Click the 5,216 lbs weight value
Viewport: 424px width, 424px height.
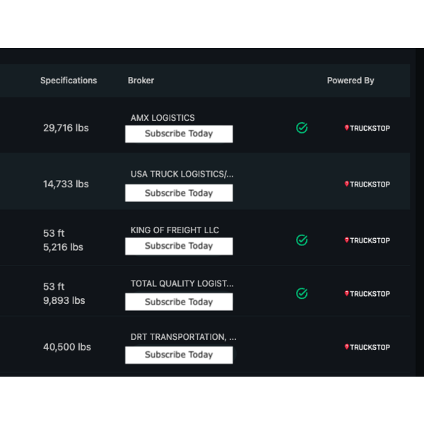64,247
